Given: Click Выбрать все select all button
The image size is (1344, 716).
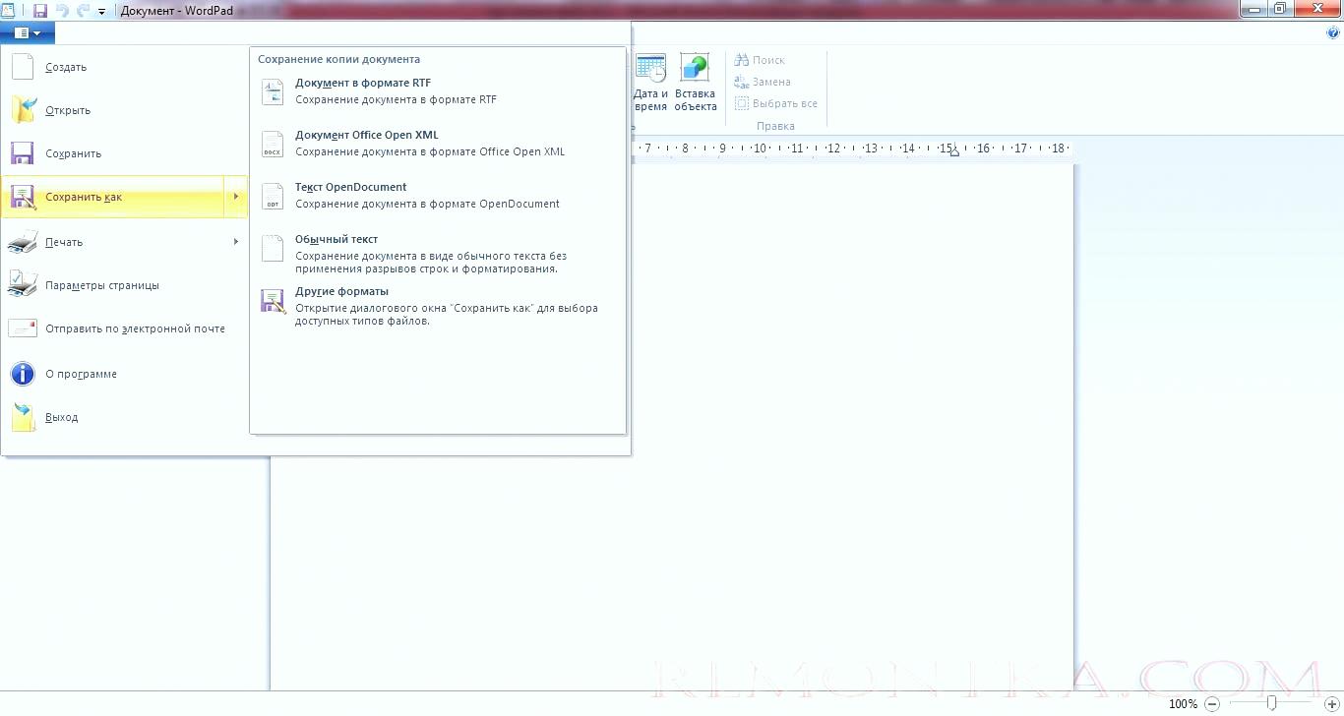Looking at the screenshot, I should (776, 103).
